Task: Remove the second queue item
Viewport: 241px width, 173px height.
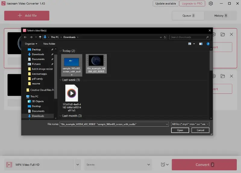Action: (231, 76)
